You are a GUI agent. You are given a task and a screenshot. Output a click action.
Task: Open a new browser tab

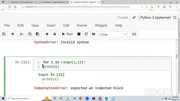click(103, 2)
